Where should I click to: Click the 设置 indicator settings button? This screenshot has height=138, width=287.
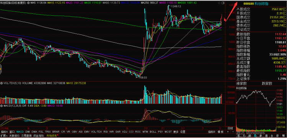[x=183, y=132]
